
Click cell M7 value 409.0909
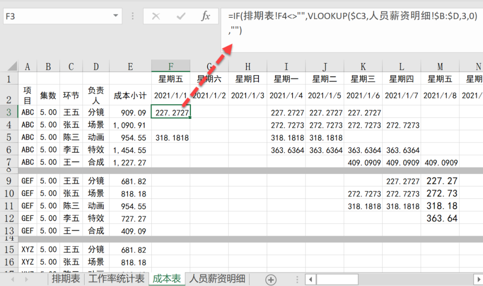[440, 162]
